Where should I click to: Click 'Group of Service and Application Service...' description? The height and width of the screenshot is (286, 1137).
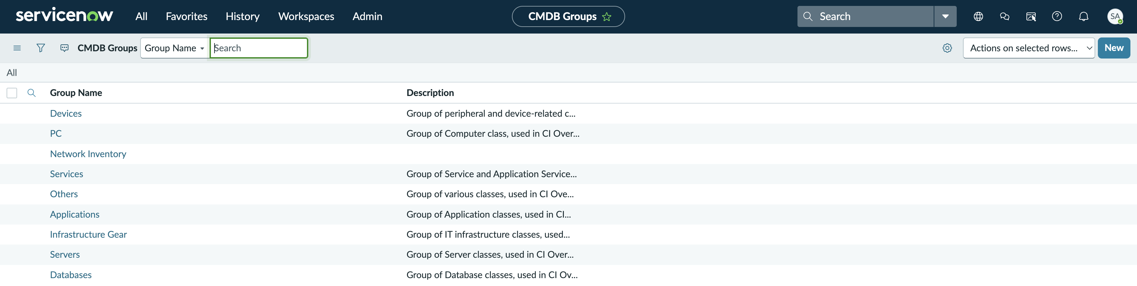(x=491, y=174)
